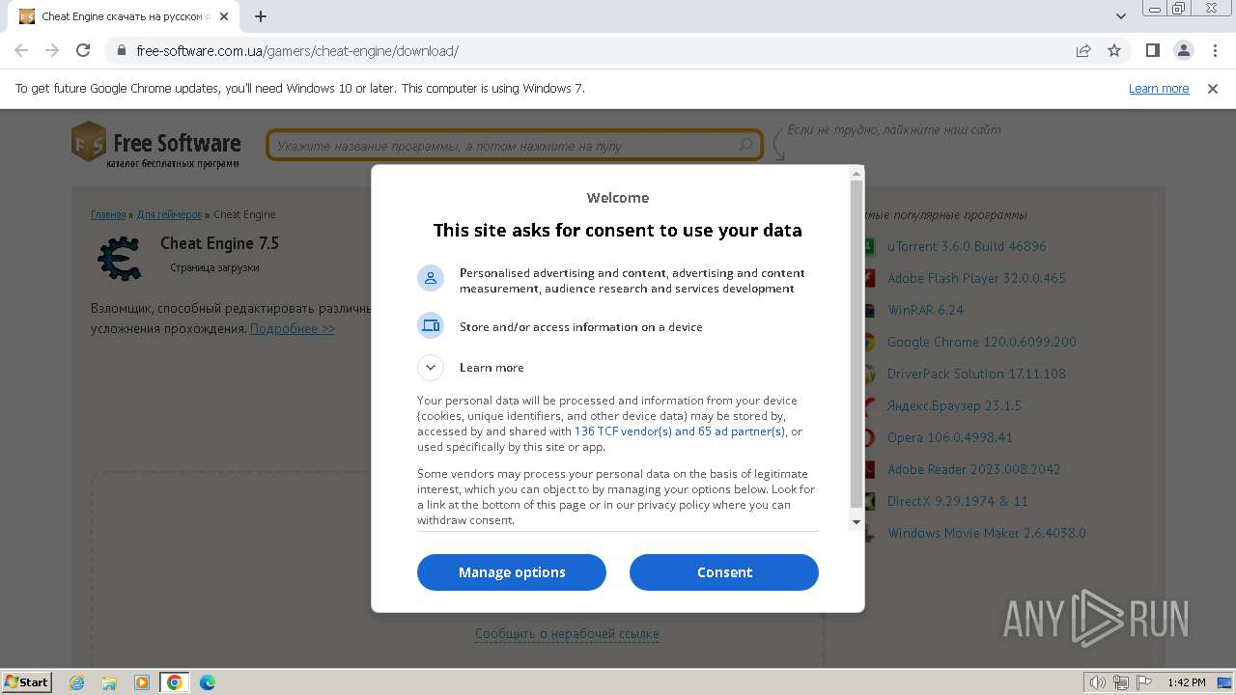Open the Chrome profile avatar

(1183, 50)
